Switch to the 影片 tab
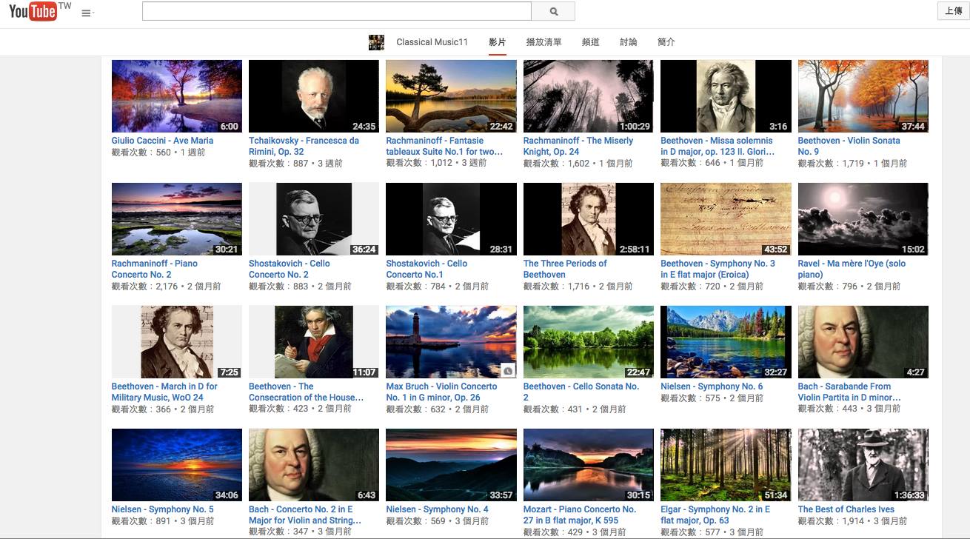Screen dimensions: 970x539 click(497, 42)
